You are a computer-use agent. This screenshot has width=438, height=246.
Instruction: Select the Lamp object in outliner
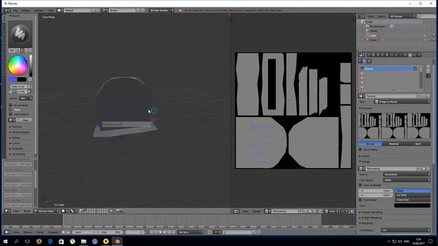point(373,40)
